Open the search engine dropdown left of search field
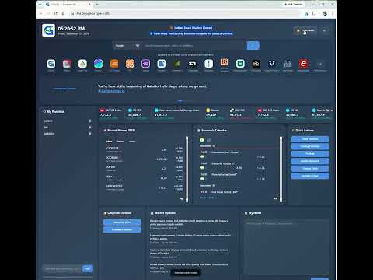This screenshot has height=280, width=373. pos(127,46)
